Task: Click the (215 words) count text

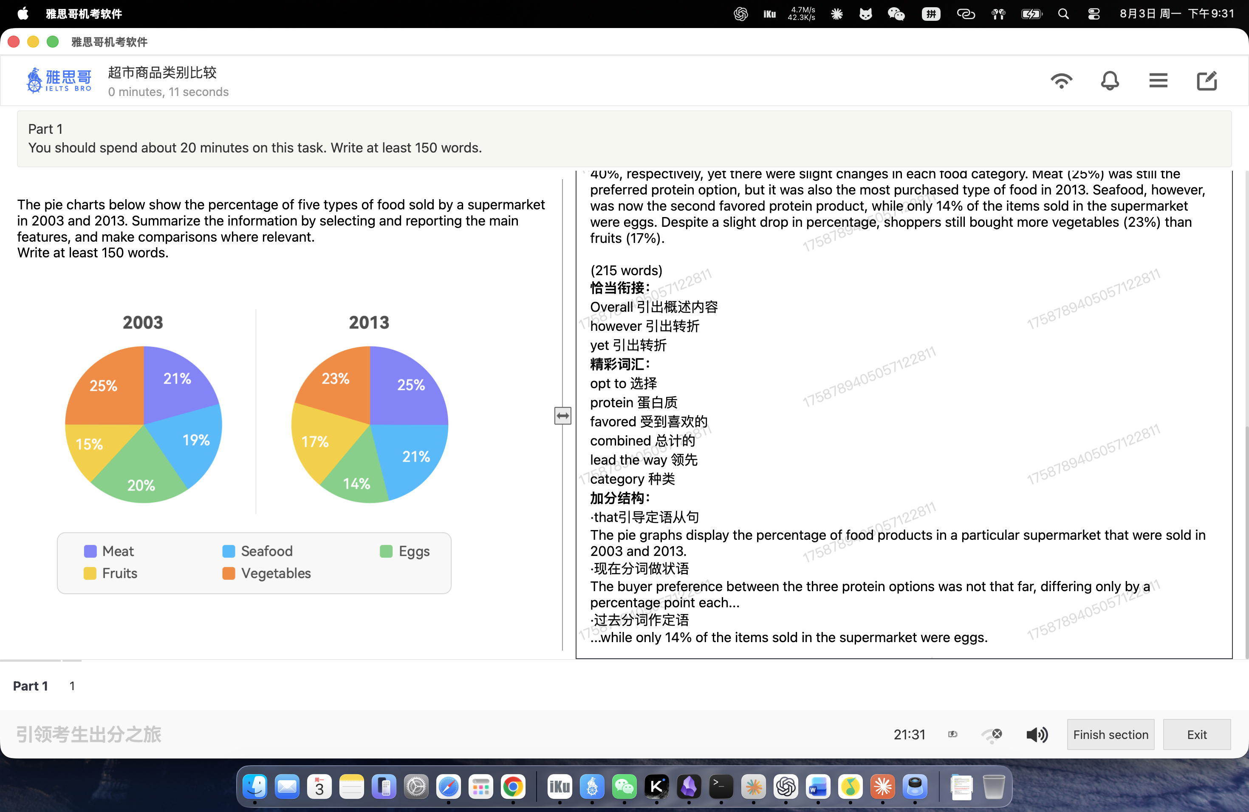Action: click(x=626, y=270)
